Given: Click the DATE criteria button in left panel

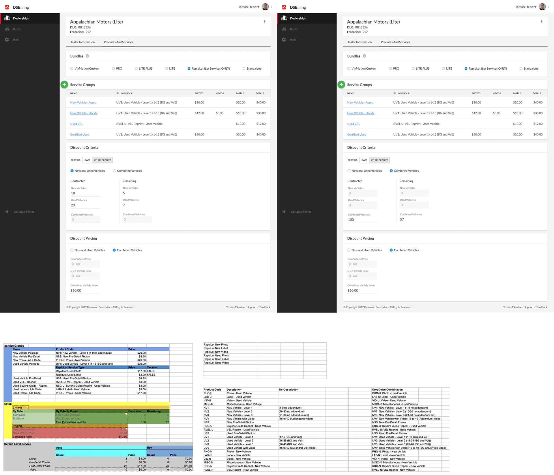Looking at the screenshot, I should (x=87, y=160).
